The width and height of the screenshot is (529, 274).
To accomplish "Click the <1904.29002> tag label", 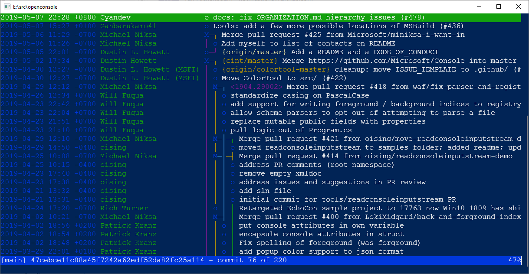I will coord(256,87).
